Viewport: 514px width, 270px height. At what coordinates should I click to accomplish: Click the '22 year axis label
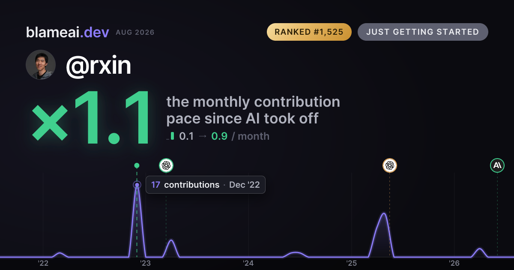(43, 263)
